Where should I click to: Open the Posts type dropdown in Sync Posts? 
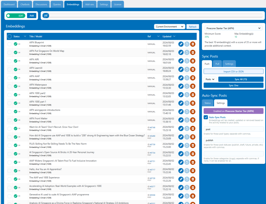(210, 79)
